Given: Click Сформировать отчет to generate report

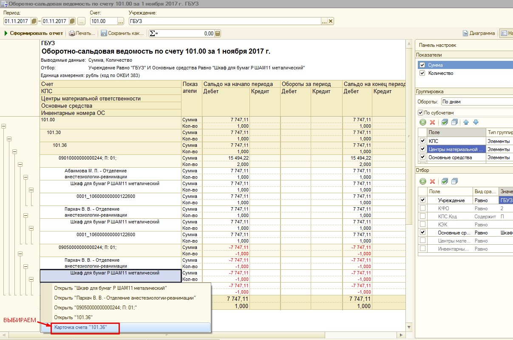Looking at the screenshot, I should [34, 33].
